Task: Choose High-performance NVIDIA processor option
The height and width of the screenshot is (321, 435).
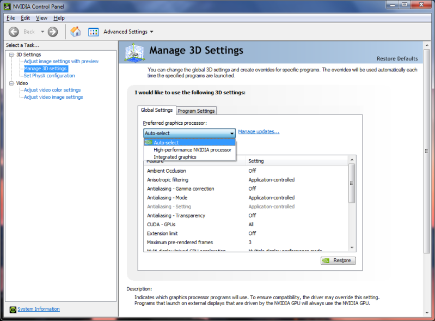Action: click(x=190, y=150)
